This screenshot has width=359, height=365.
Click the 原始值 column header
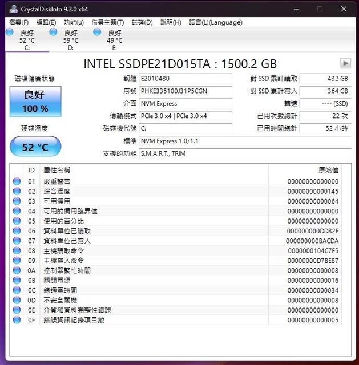click(328, 170)
